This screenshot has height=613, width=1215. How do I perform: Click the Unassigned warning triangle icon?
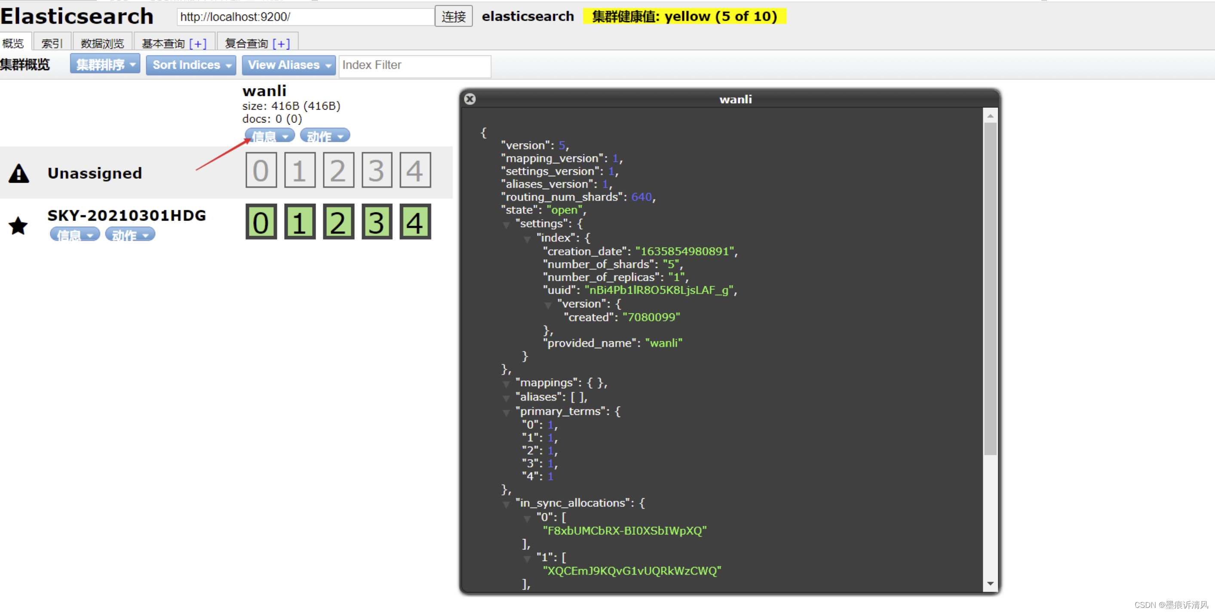19,173
